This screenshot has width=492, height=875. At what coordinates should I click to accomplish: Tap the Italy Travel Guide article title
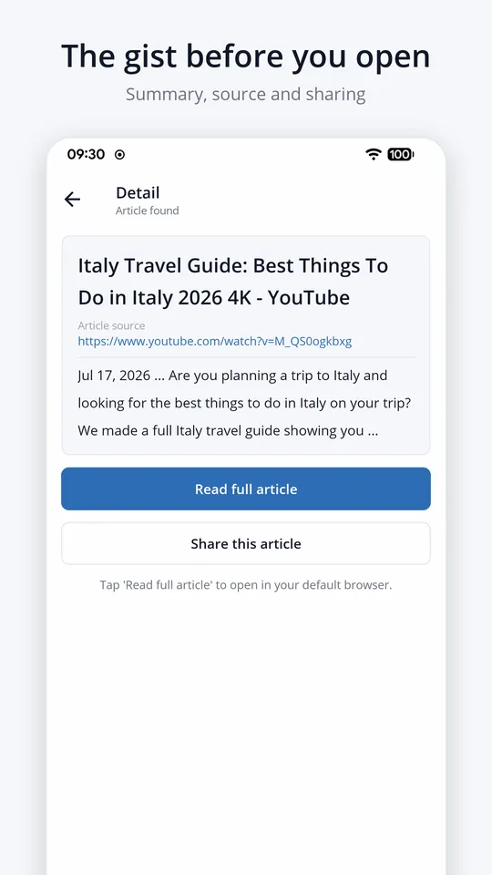coord(233,282)
